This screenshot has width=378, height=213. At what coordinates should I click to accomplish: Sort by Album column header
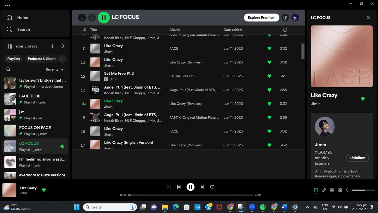coord(175,30)
